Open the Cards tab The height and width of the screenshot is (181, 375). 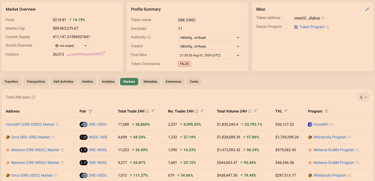pos(194,82)
